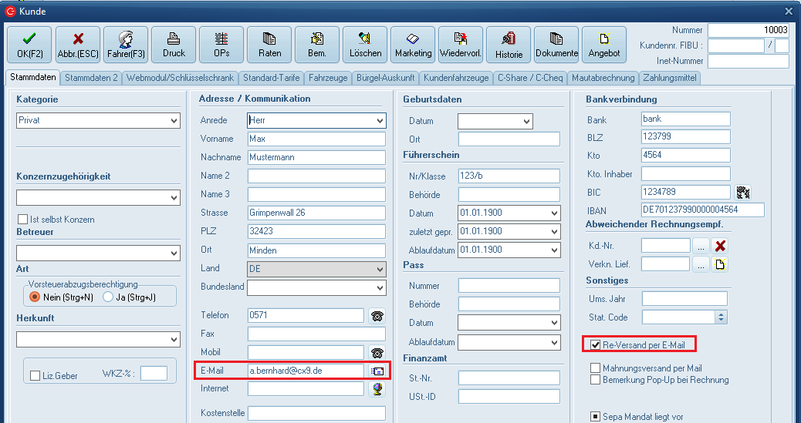Open the Historie toolbar button

click(509, 45)
